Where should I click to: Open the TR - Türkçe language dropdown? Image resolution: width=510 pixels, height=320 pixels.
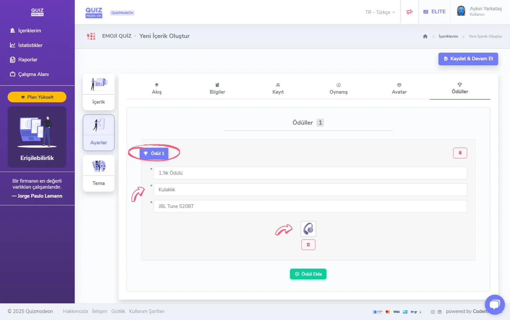coord(380,12)
